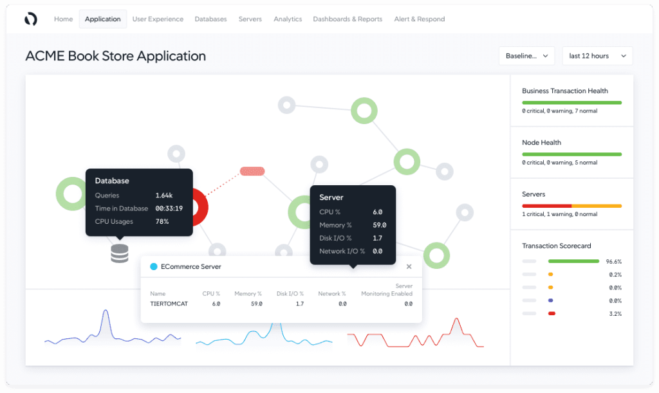Click the Memory % column header

(x=248, y=293)
